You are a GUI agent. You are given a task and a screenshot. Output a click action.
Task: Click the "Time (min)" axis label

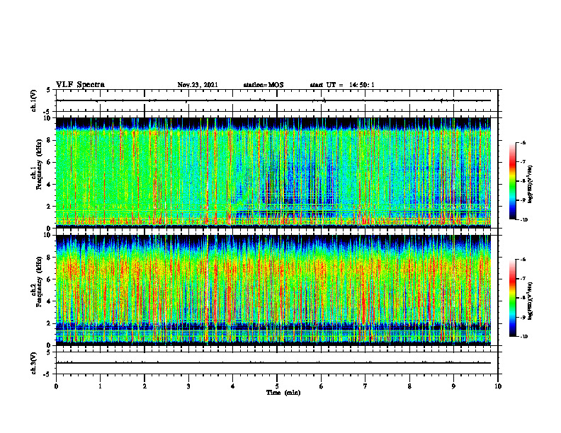click(283, 393)
